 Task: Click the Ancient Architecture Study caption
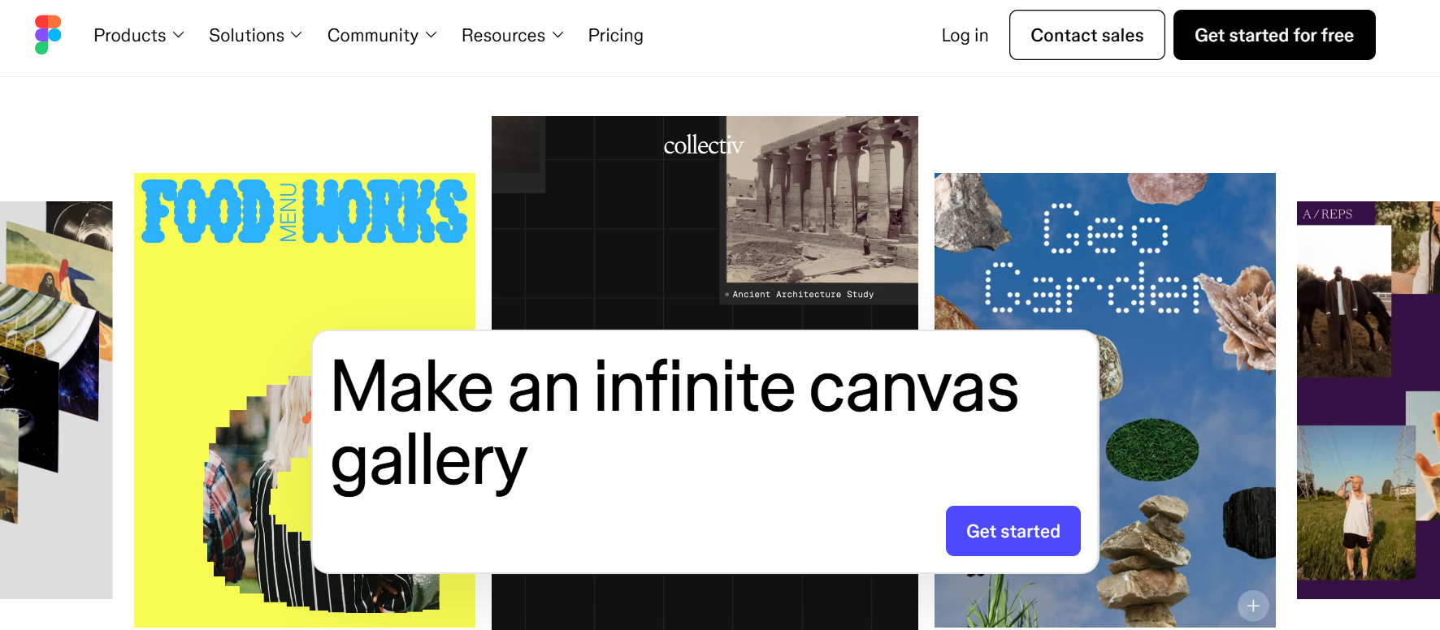[802, 294]
